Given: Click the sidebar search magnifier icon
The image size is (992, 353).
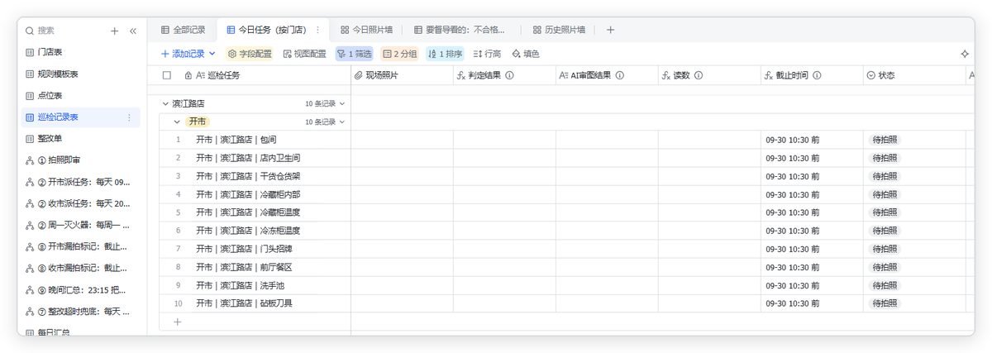Looking at the screenshot, I should pos(30,31).
